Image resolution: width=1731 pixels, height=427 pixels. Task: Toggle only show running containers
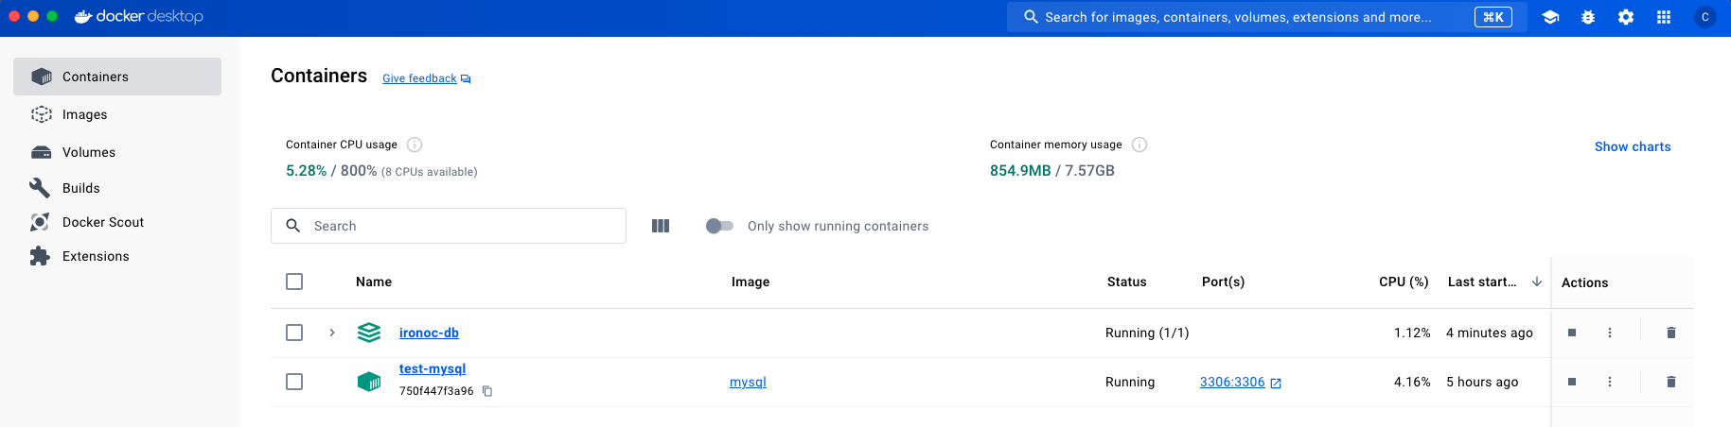(719, 226)
